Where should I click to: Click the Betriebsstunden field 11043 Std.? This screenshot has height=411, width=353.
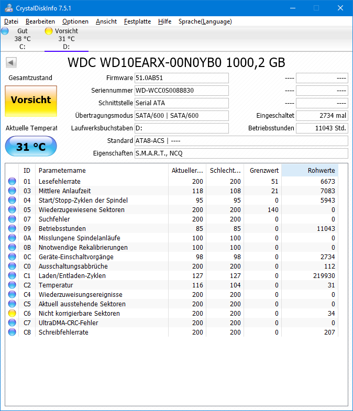coord(322,128)
